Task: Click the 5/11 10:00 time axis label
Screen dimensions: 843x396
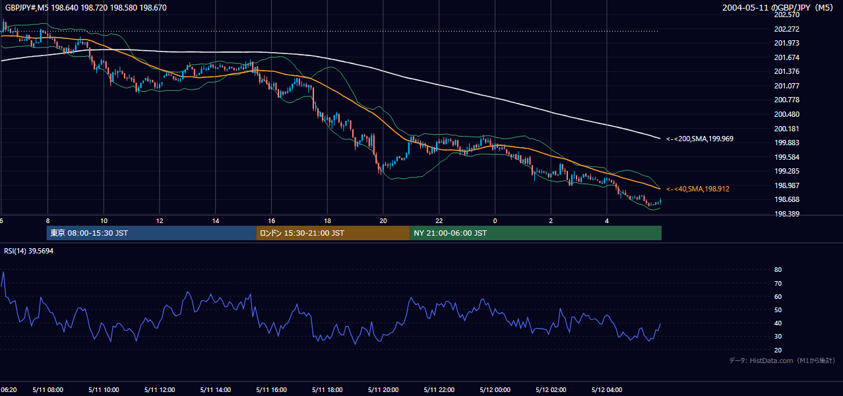Action: point(104,390)
